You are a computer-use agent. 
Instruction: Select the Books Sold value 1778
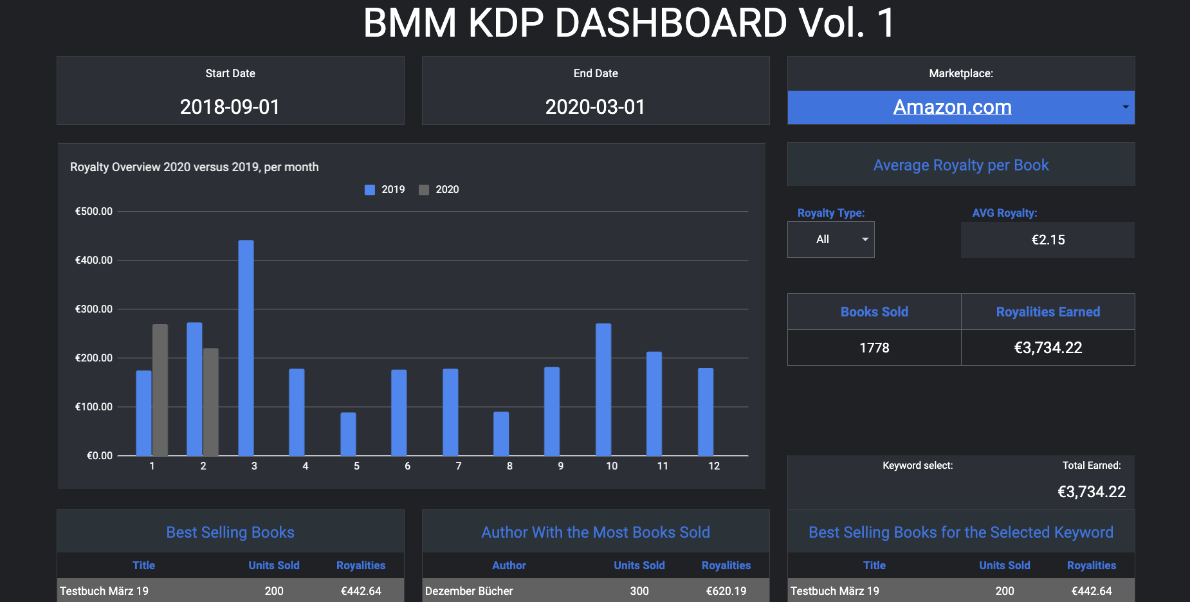coord(874,348)
